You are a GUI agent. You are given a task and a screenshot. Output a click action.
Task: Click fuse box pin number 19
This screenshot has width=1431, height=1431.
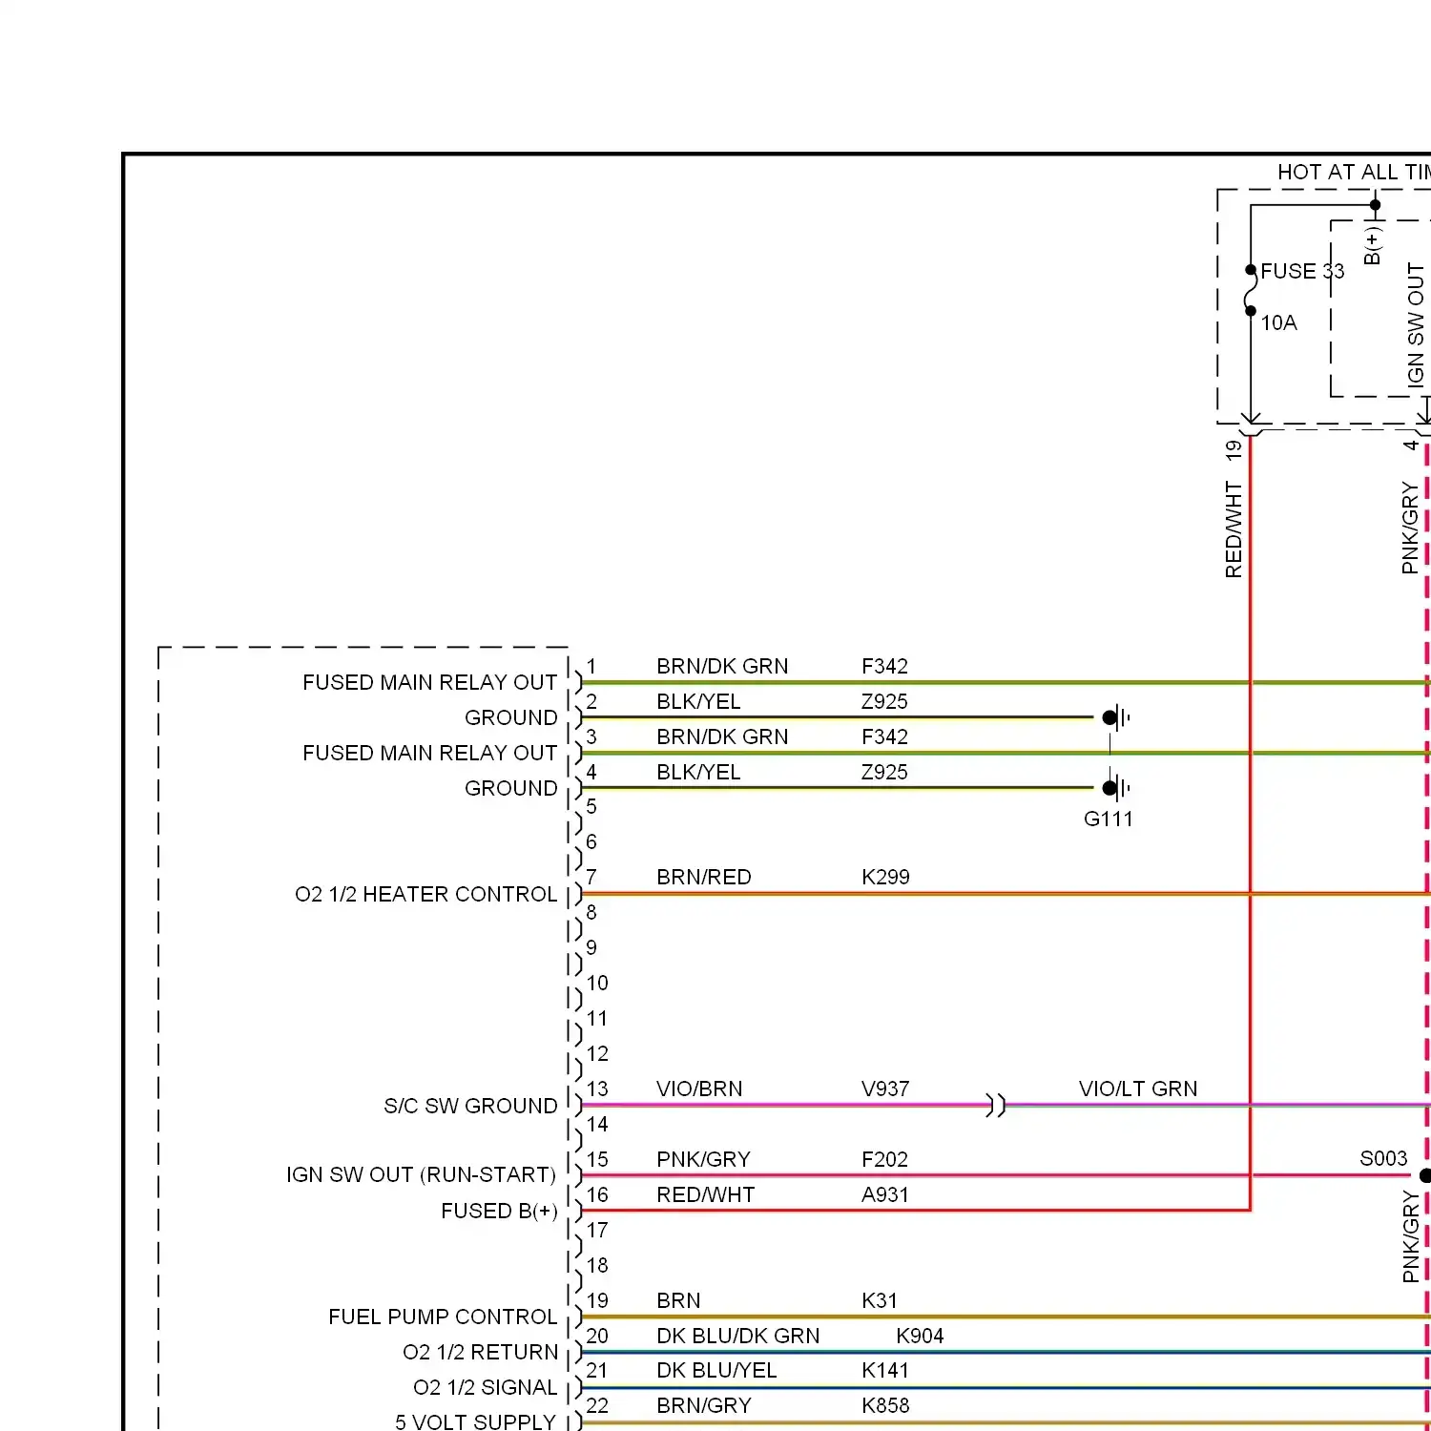pyautogui.click(x=1234, y=449)
